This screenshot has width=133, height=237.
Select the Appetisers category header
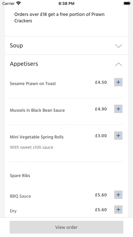(66, 64)
